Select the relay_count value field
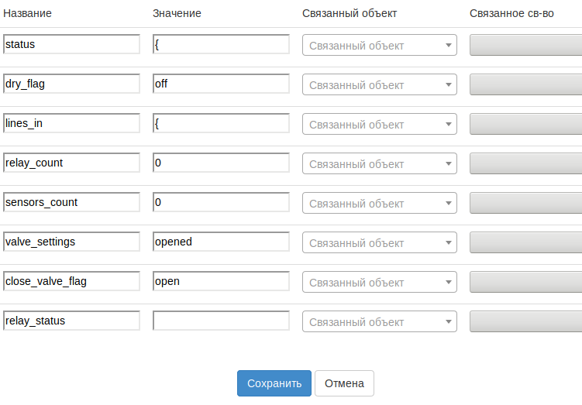Image resolution: width=582 pixels, height=405 pixels. pos(221,163)
